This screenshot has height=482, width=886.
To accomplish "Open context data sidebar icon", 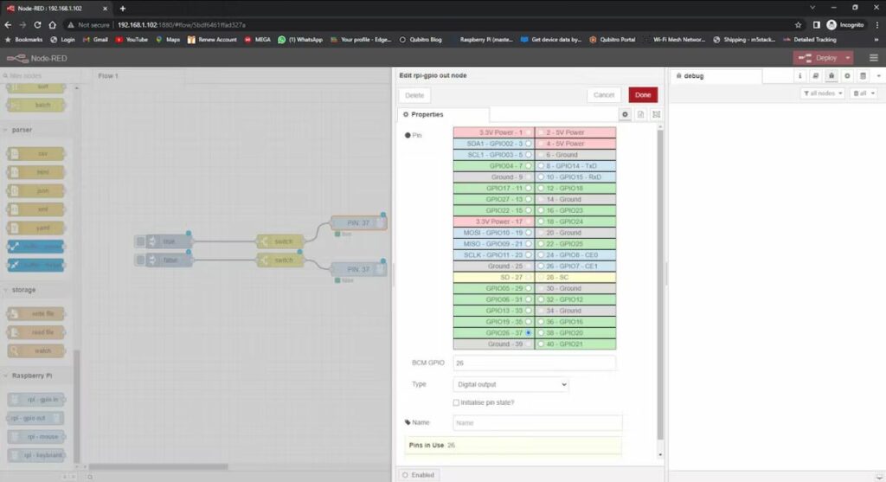I will (863, 76).
